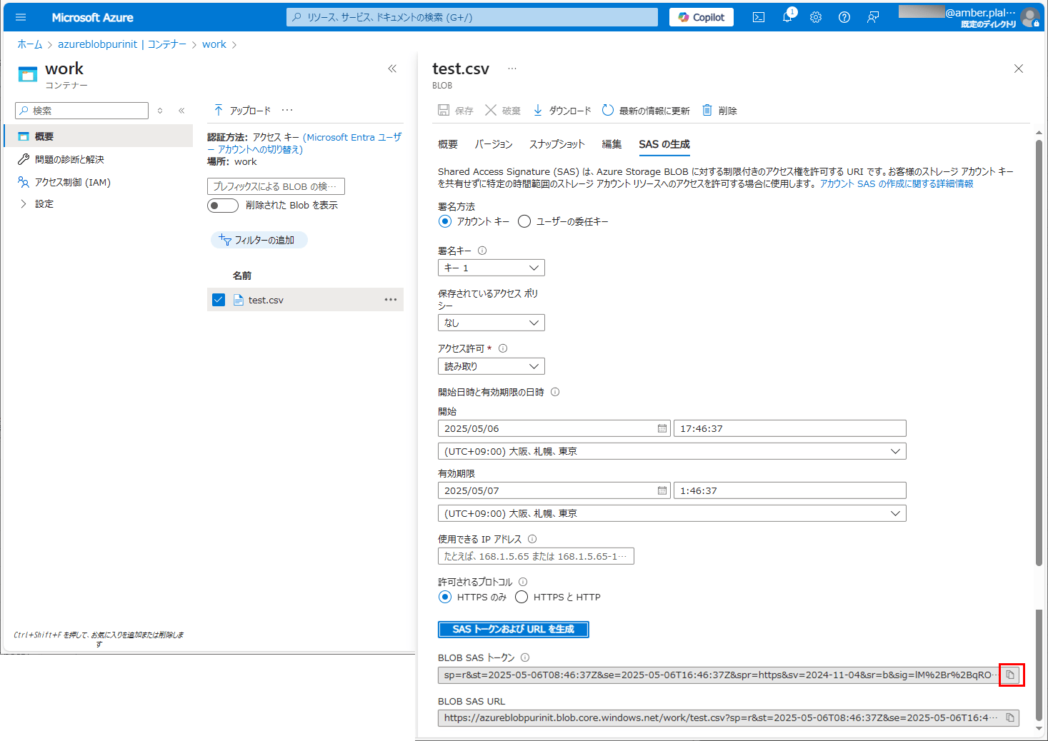Select the test.csv file name
The height and width of the screenshot is (741, 1048).
266,300
